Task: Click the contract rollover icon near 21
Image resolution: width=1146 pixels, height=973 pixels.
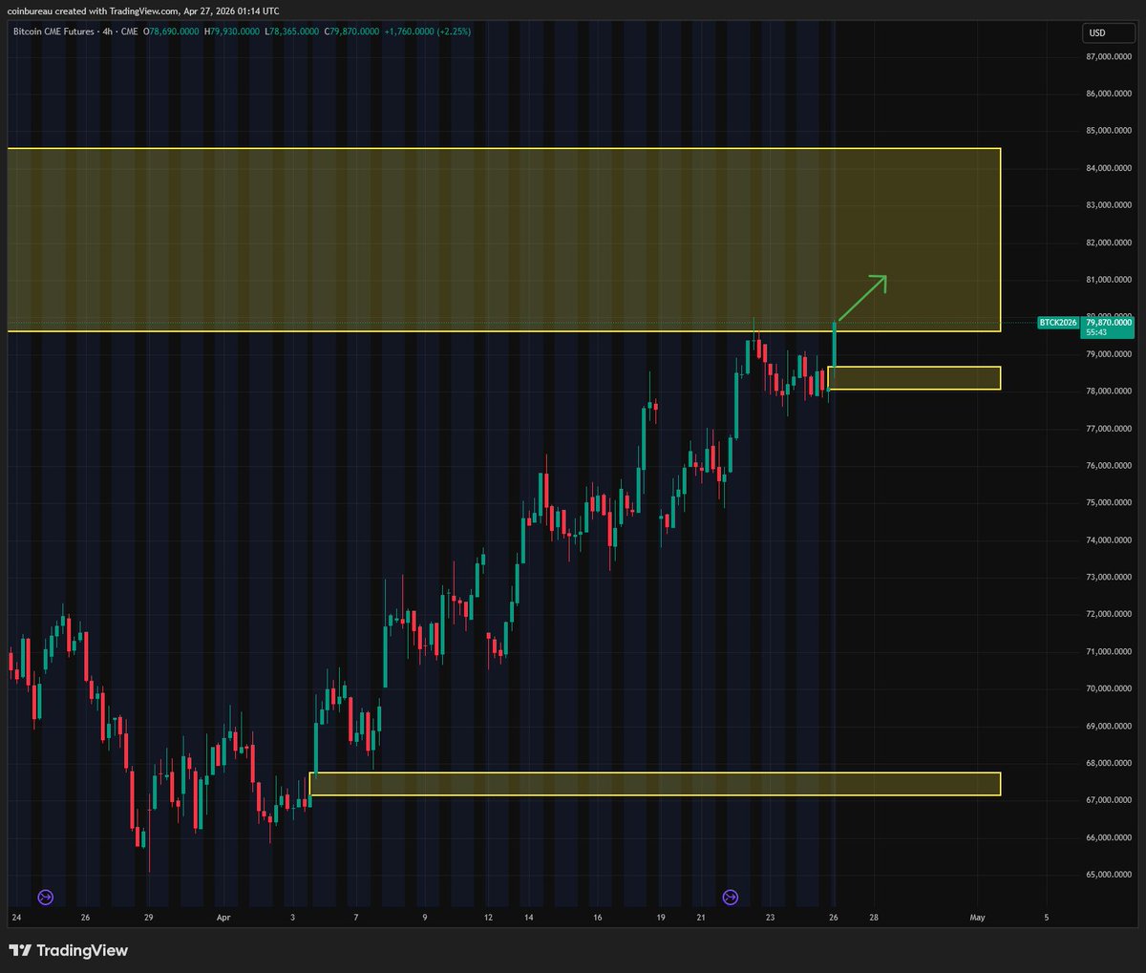Action: [730, 897]
